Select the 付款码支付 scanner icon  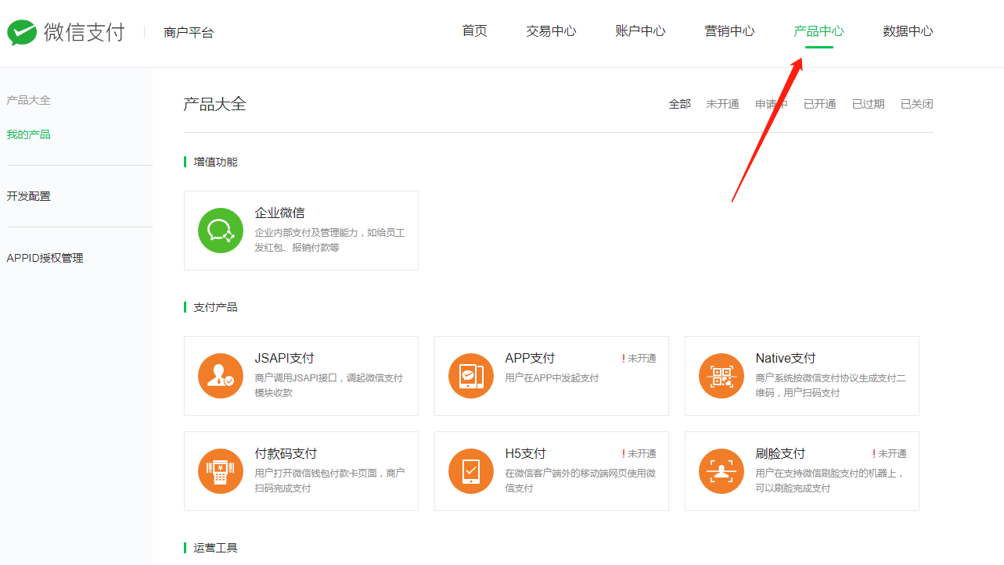[220, 471]
